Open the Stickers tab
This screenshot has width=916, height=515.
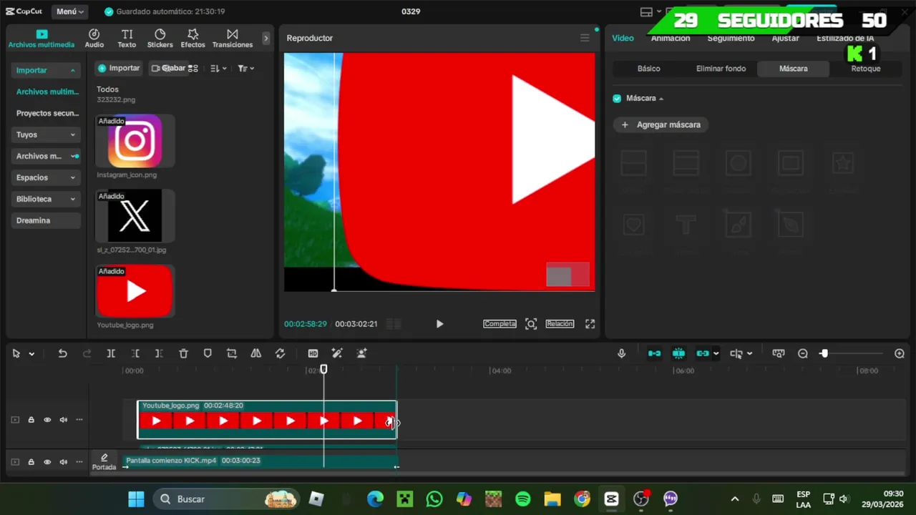[160, 39]
